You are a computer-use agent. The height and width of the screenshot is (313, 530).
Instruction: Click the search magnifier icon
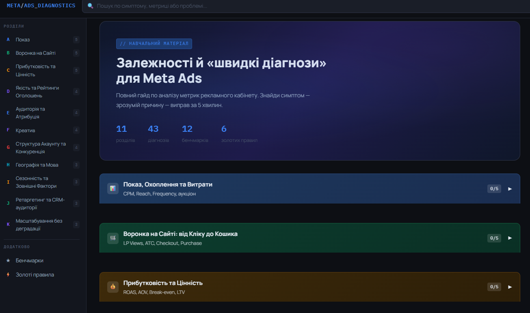[90, 6]
